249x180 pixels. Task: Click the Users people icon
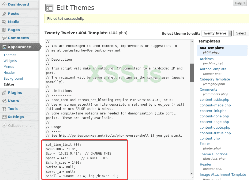(4, 101)
